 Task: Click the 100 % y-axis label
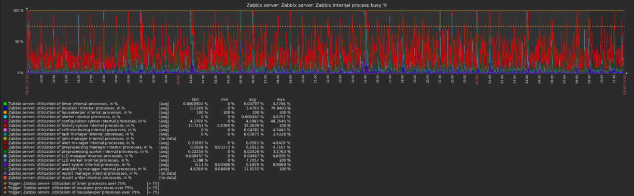click(x=18, y=10)
